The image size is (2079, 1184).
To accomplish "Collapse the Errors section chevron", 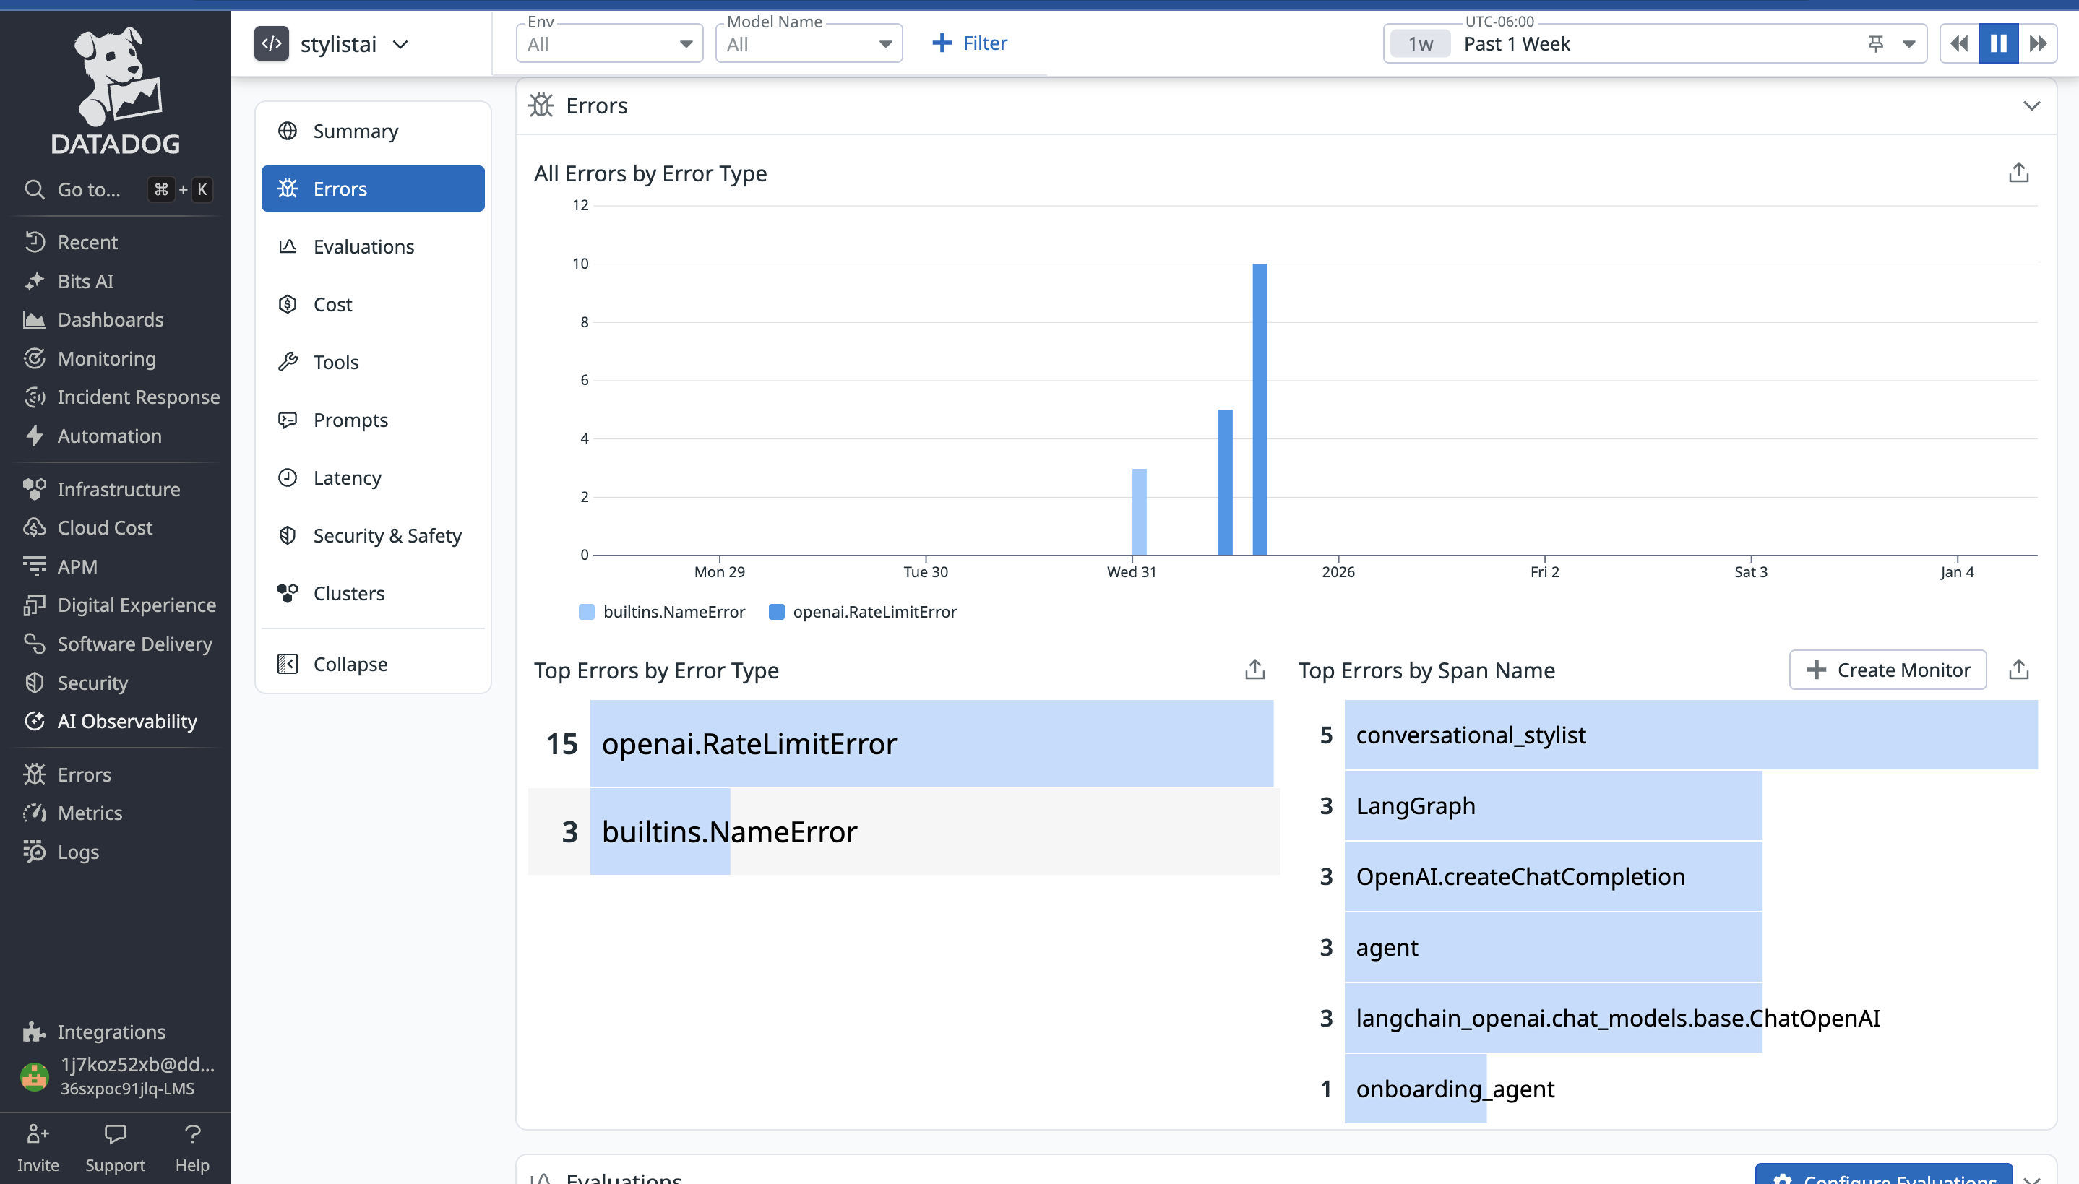I will (2031, 105).
